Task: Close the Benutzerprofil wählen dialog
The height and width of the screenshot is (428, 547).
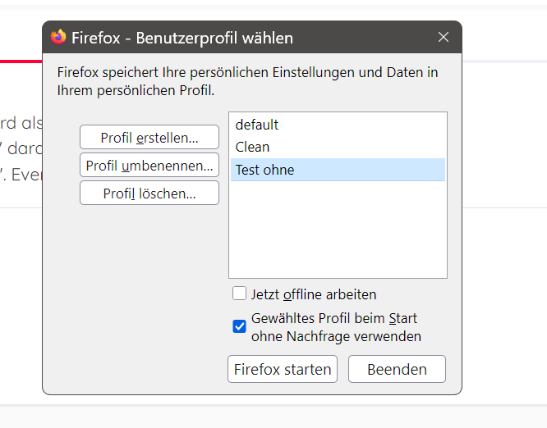Action: click(x=444, y=37)
